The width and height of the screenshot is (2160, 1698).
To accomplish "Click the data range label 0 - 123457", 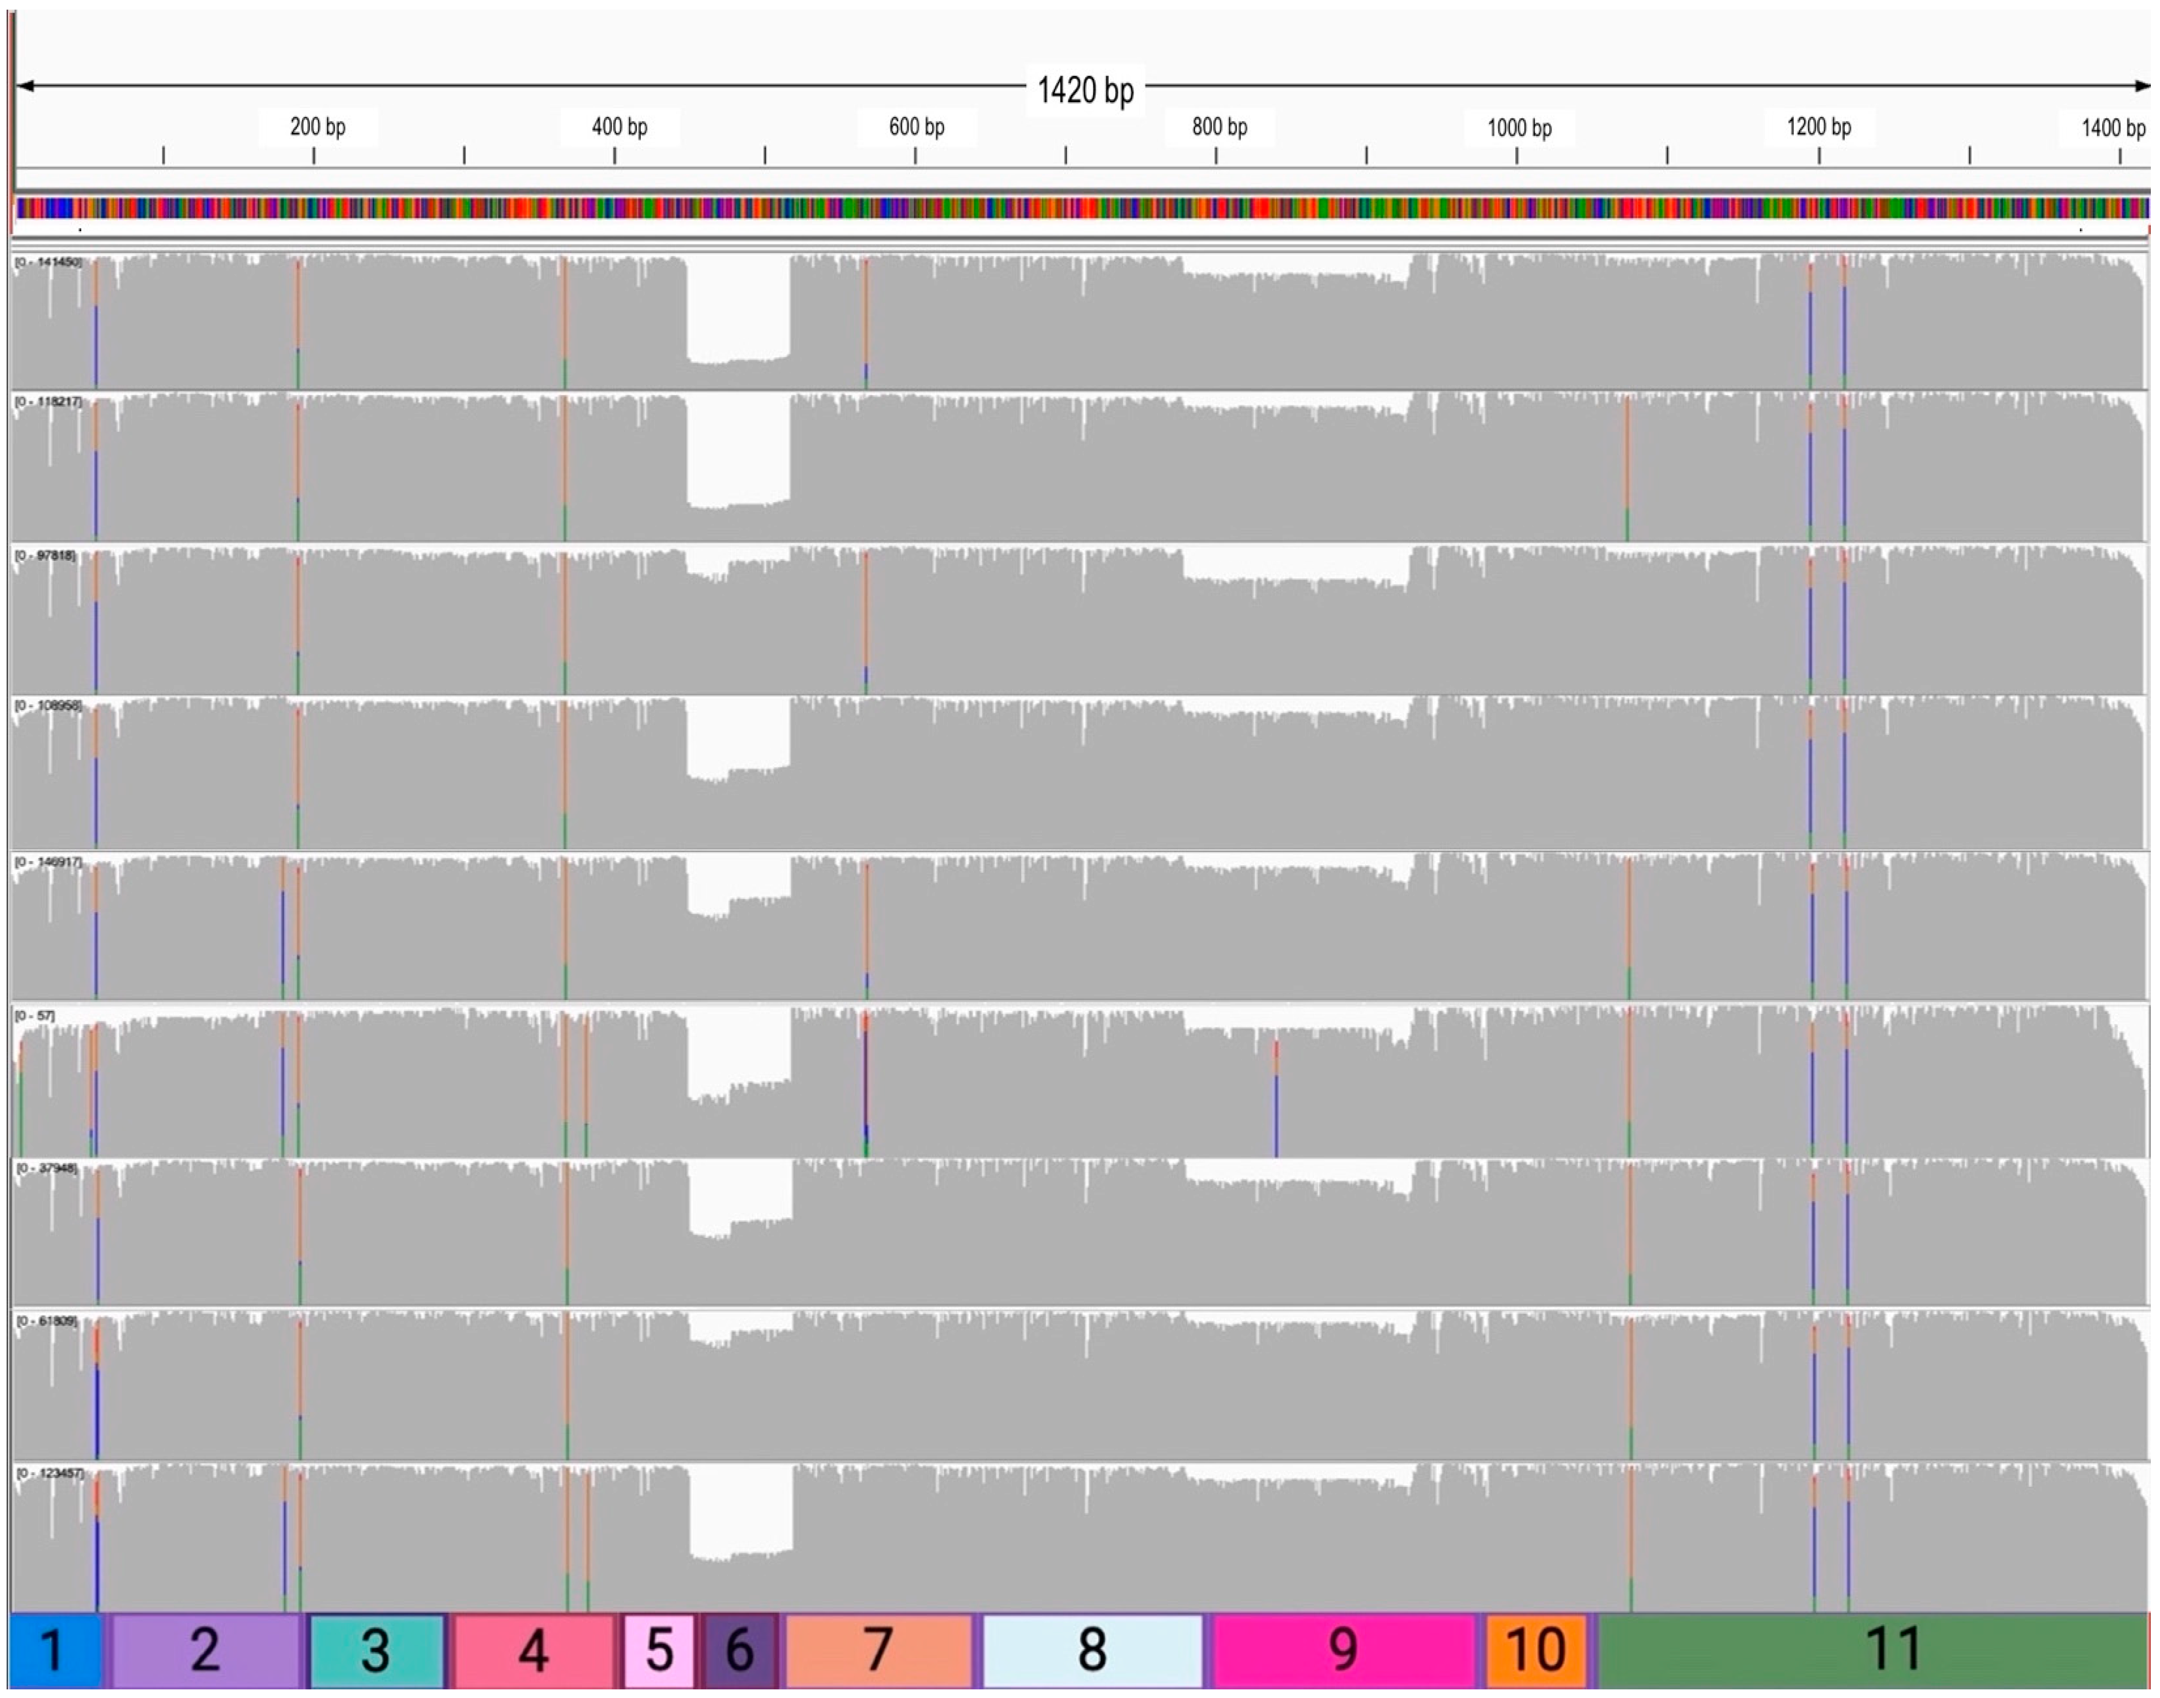I will pyautogui.click(x=50, y=1472).
